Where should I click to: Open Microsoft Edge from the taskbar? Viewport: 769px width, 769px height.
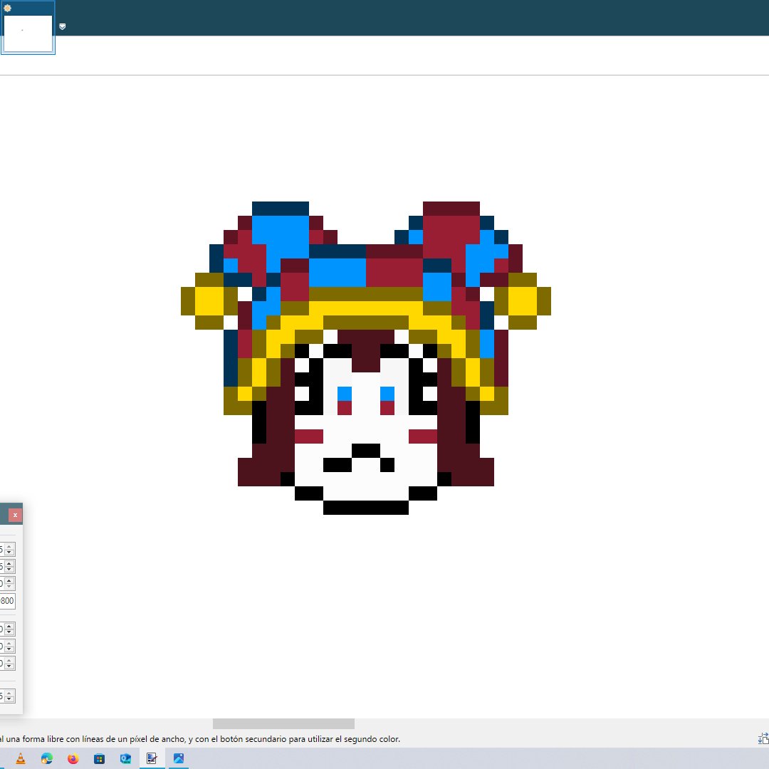(x=46, y=759)
